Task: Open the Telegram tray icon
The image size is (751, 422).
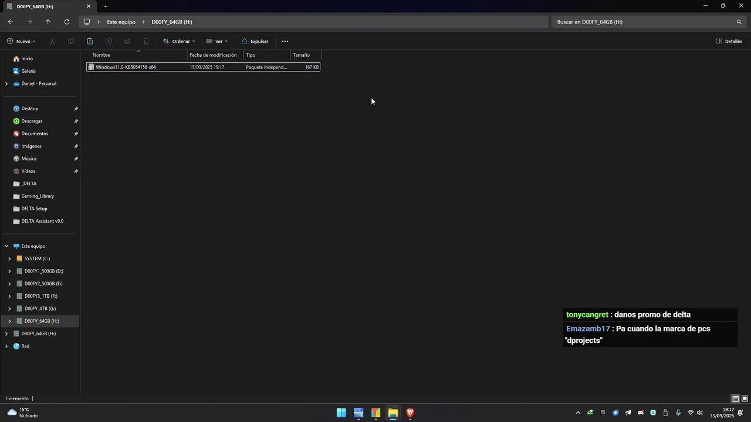Action: point(628,413)
